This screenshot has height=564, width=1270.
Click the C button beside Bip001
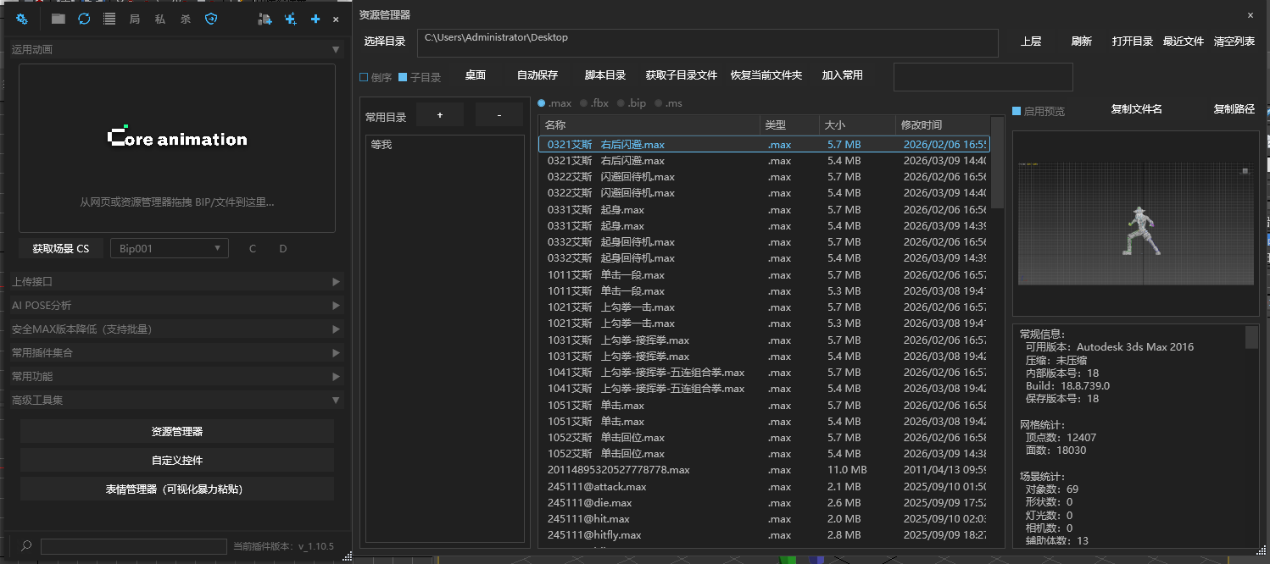click(x=253, y=248)
